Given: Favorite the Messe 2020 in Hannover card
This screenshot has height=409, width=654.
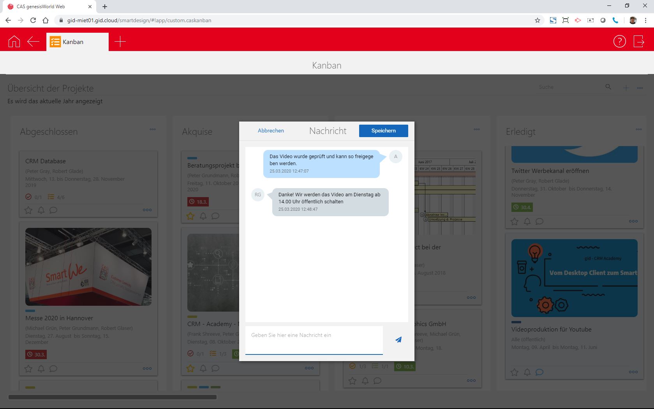Looking at the screenshot, I should pyautogui.click(x=28, y=368).
